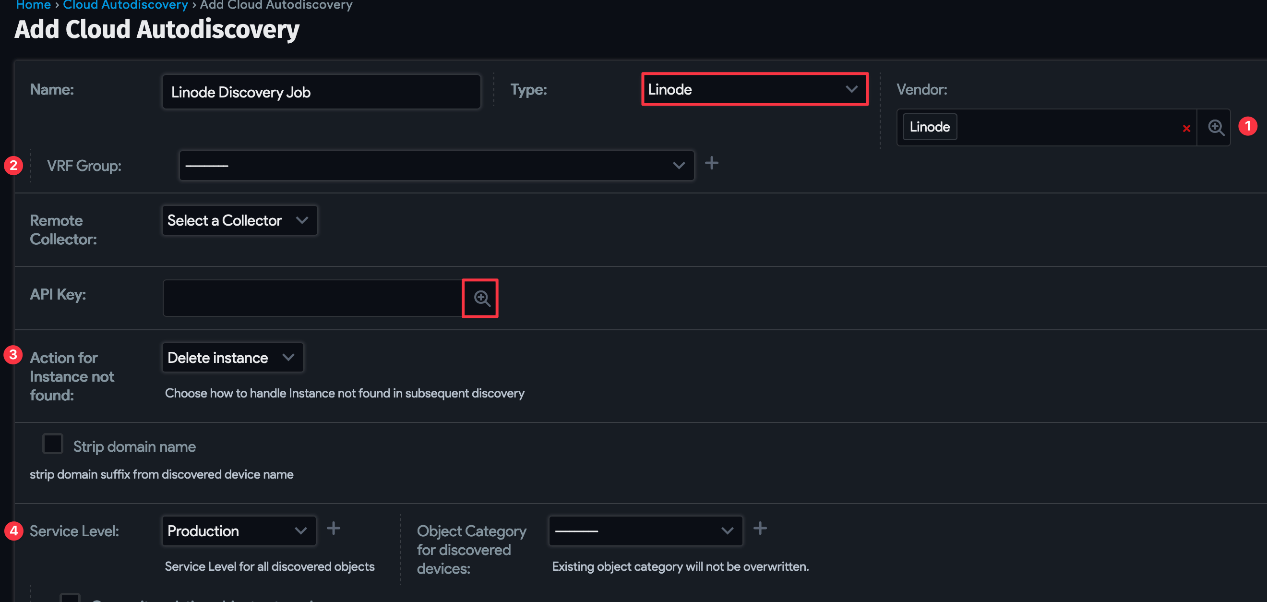Open Object Category for discovered devices dropdown

pos(645,530)
